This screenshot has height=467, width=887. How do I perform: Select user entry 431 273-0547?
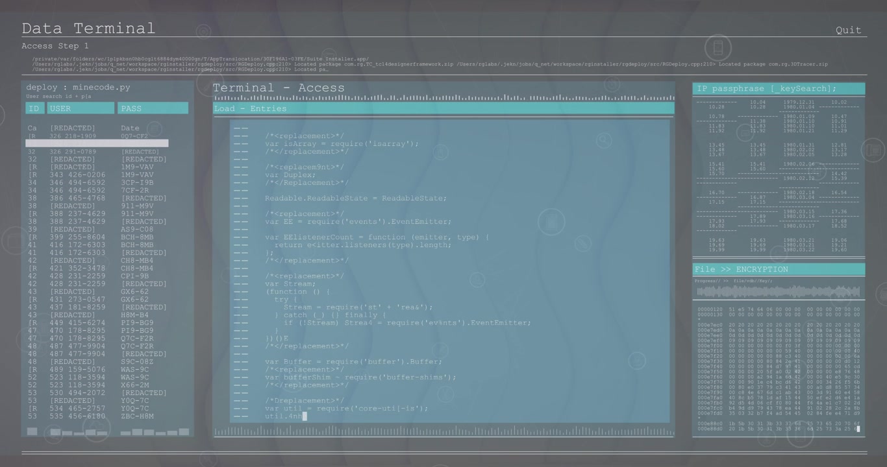[77, 300]
